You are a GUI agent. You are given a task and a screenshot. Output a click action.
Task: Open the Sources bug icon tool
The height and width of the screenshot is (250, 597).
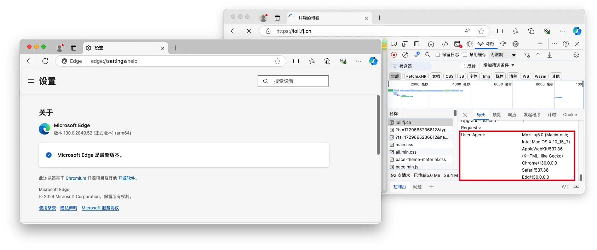point(470,44)
